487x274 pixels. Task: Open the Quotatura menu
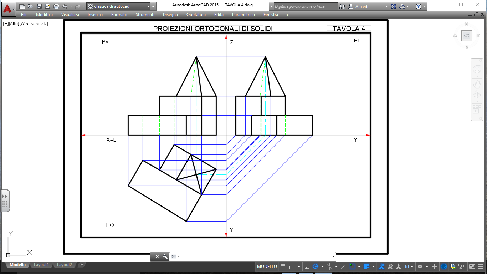click(196, 15)
